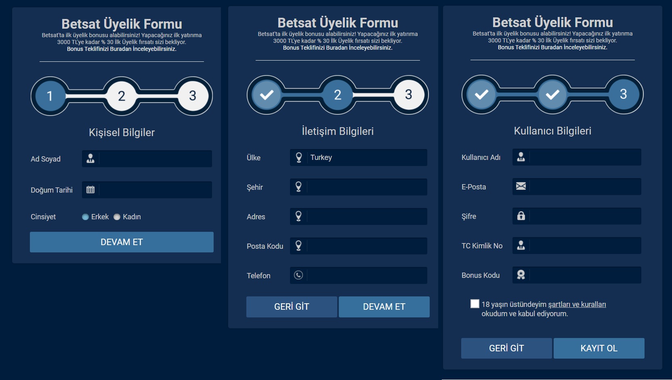672x380 pixels.
Task: Tick the 18 yaşın üstündeyim checkbox
Action: coord(475,304)
